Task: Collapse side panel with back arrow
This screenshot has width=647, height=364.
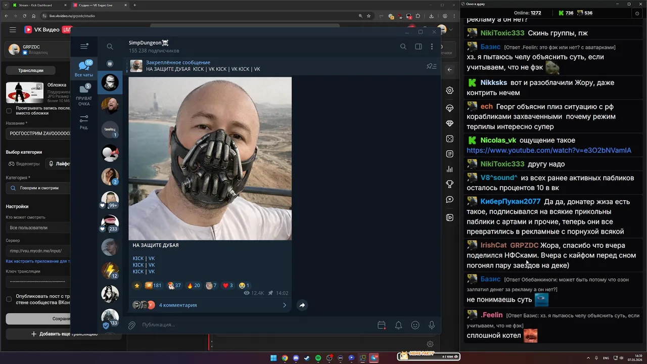Action: pyautogui.click(x=449, y=70)
